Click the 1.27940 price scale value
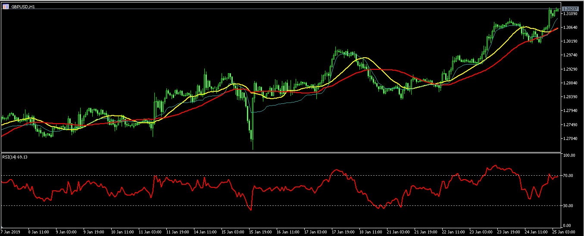Image resolution: width=584 pixels, height=236 pixels. (x=570, y=111)
